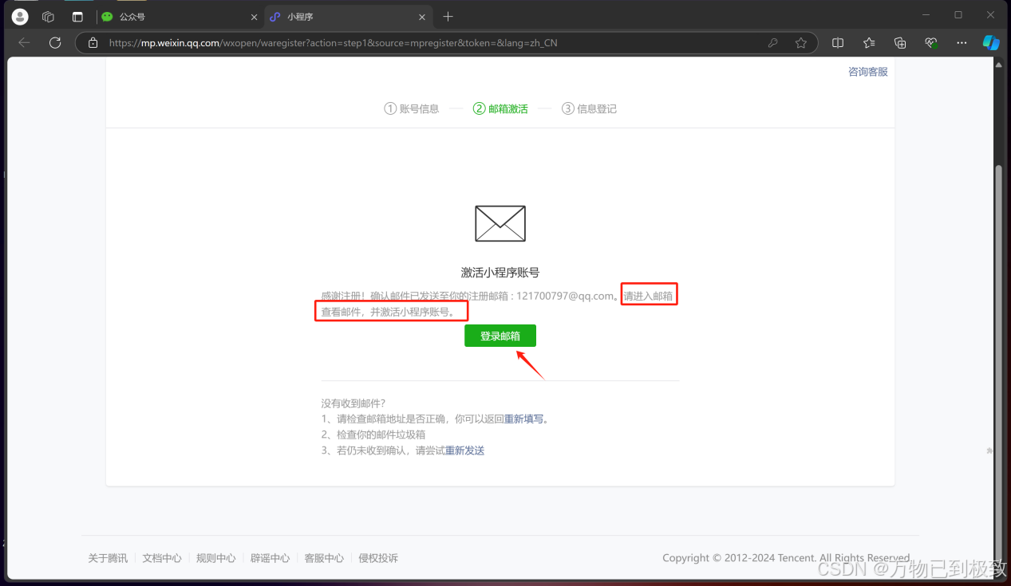Image resolution: width=1011 pixels, height=586 pixels.
Task: Click the 咨询客服 link
Action: click(x=867, y=72)
